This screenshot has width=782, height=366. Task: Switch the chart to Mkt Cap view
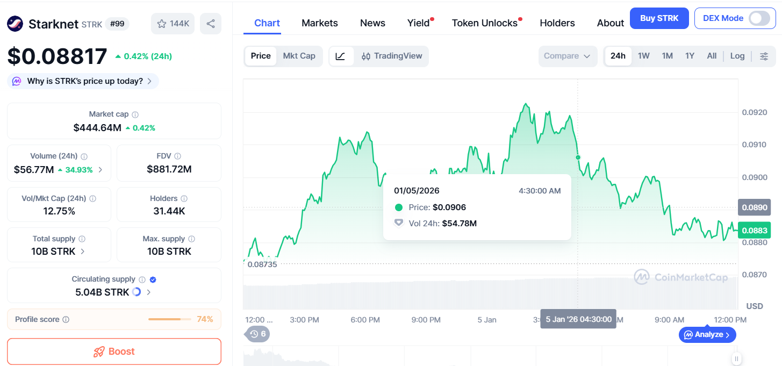click(x=299, y=56)
